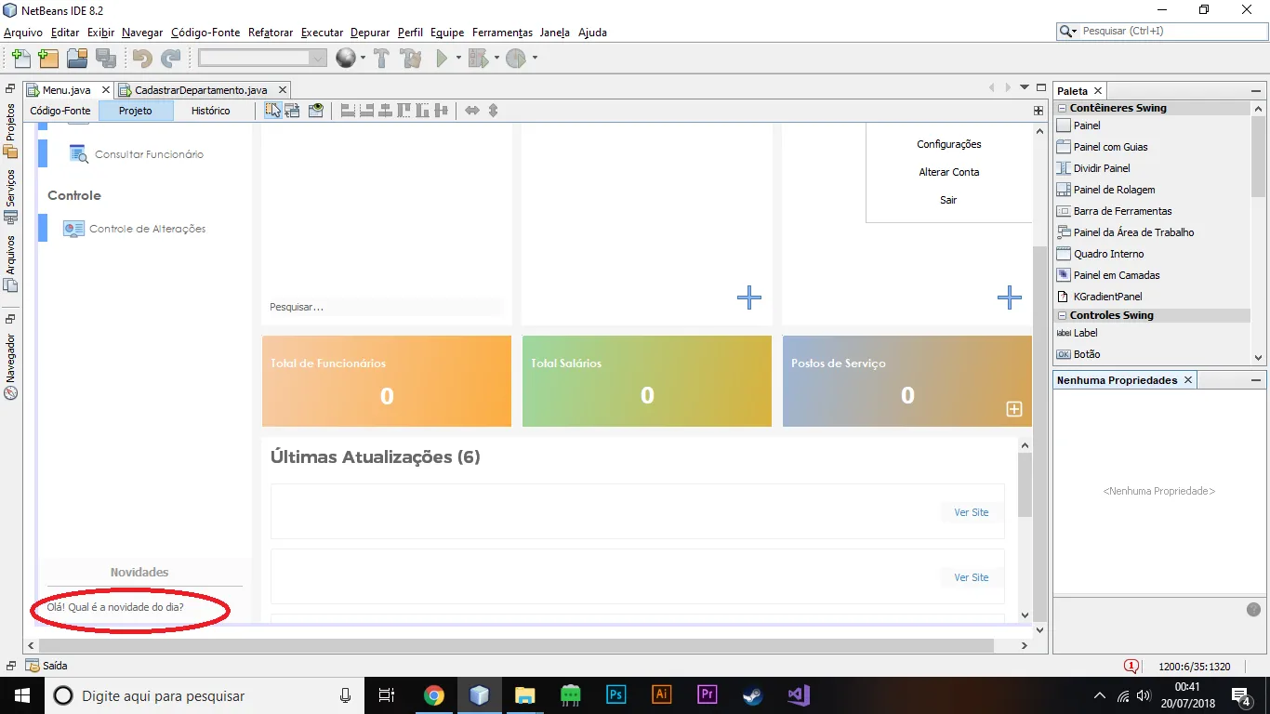This screenshot has height=714, width=1270.
Task: Toggle Selection Mode in the designer toolbar
Action: 272,111
